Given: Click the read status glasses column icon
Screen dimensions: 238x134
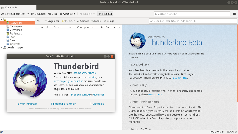Looking at the screenshot, I should 71,27.
